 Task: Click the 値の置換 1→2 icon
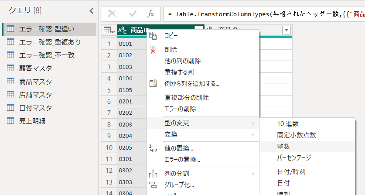pyautogui.click(x=153, y=148)
